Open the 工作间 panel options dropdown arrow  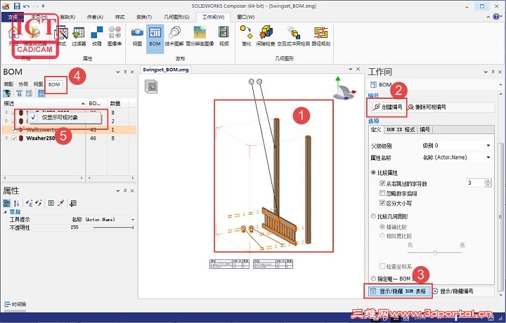point(486,72)
